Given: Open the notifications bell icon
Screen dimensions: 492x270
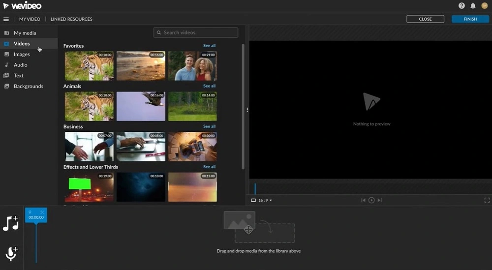Looking at the screenshot, I should tap(473, 5).
